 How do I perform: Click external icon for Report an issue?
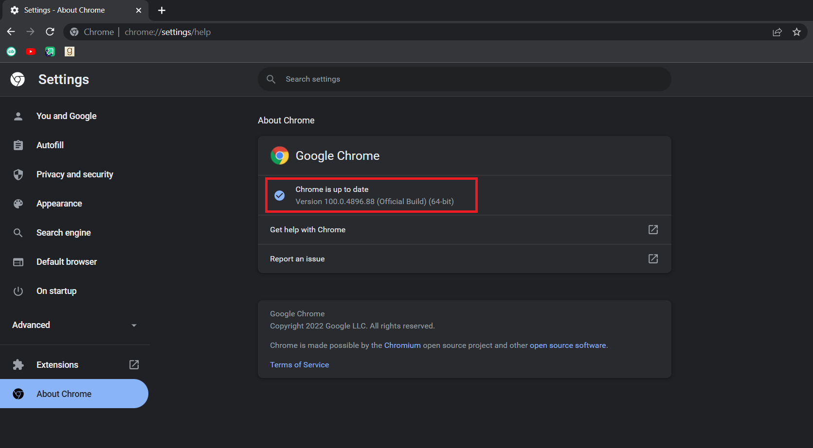click(653, 258)
